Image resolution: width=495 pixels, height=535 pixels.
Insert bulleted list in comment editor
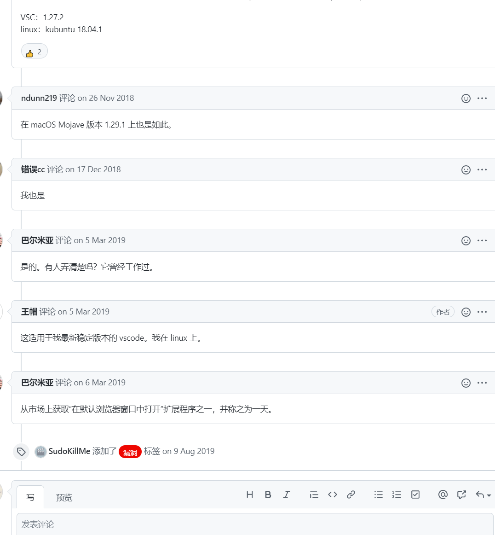pos(379,494)
